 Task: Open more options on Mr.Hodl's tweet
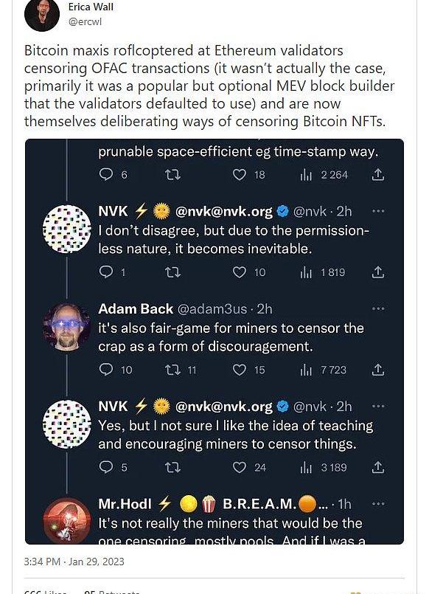[x=378, y=504]
